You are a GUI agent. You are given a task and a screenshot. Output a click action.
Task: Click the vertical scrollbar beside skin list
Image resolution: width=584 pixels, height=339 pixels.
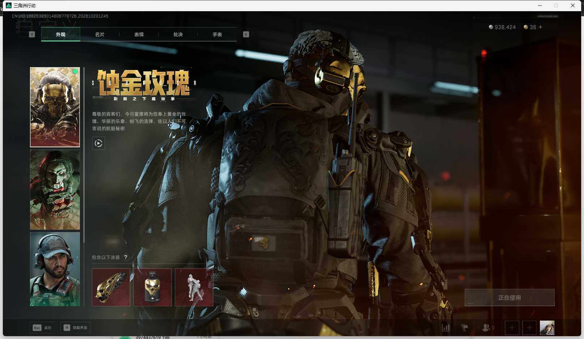84,155
